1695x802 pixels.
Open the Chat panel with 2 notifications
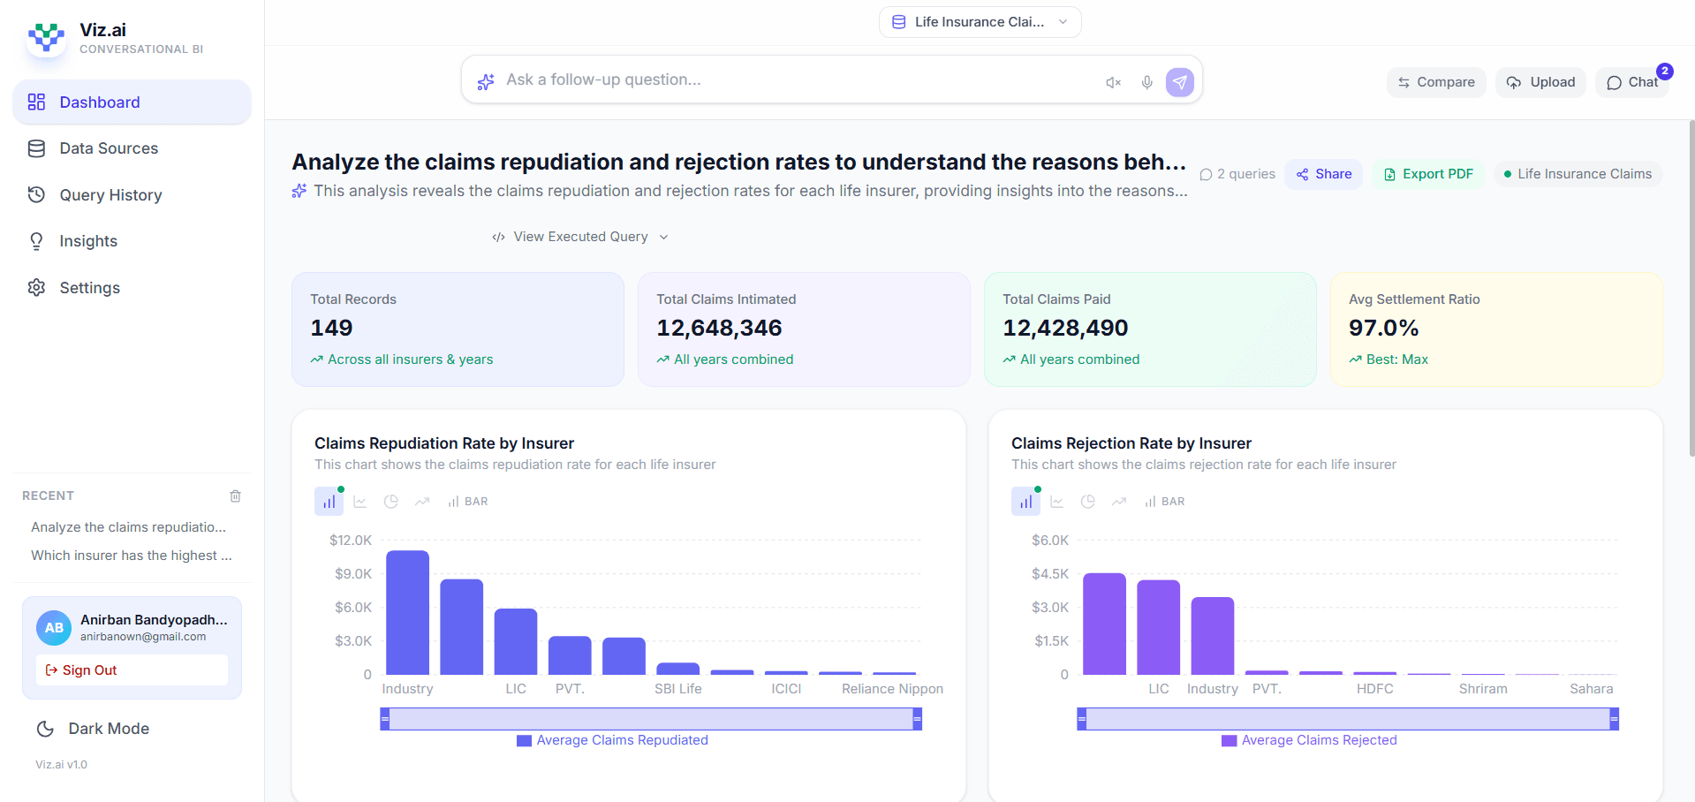pyautogui.click(x=1632, y=82)
